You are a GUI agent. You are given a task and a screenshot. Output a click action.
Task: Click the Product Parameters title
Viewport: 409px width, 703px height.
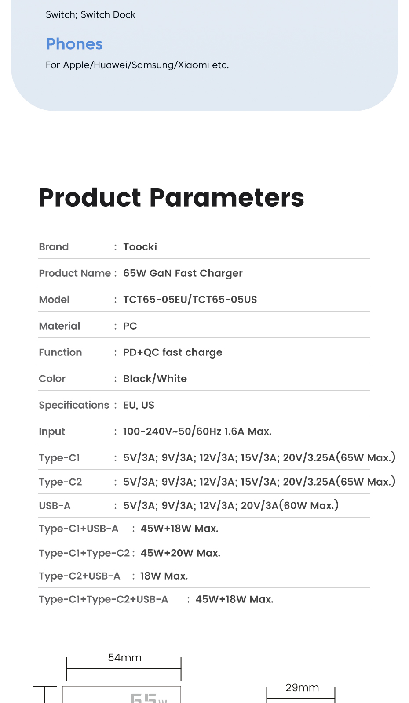(x=171, y=197)
